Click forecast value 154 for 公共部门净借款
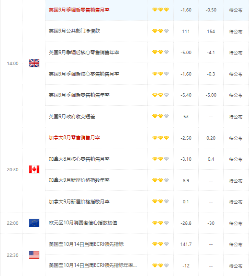The image size is (249, 276). 211,32
